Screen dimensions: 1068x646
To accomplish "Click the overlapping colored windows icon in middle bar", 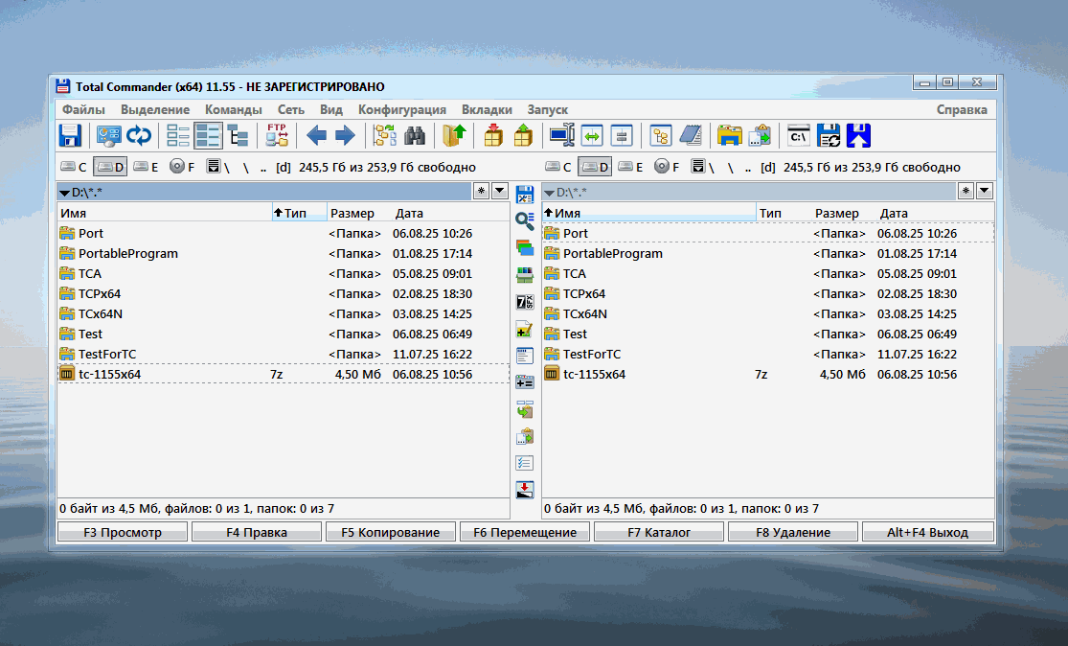I will point(525,247).
